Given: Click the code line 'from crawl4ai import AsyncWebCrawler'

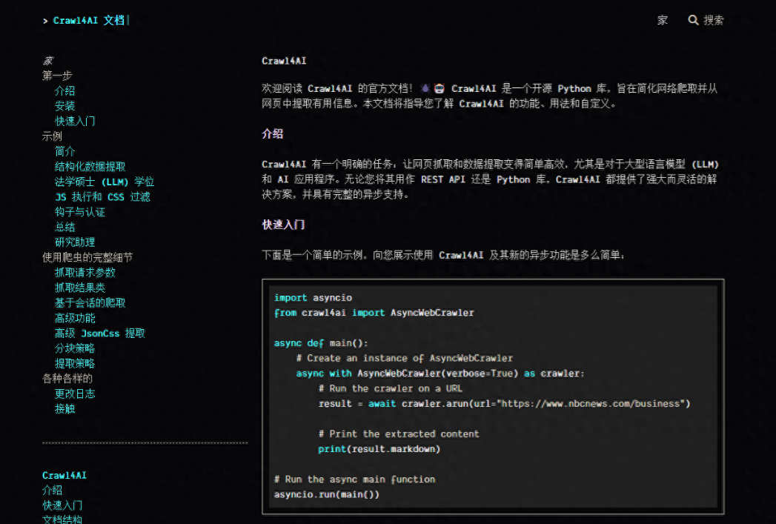Looking at the screenshot, I should 374,313.
